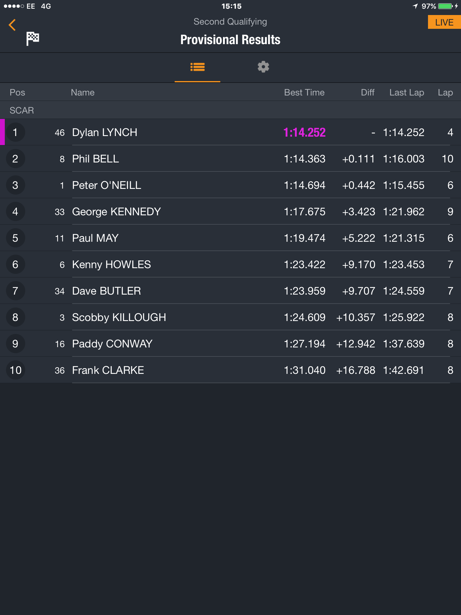The width and height of the screenshot is (461, 615).
Task: Open the settings gear tab
Action: (263, 67)
